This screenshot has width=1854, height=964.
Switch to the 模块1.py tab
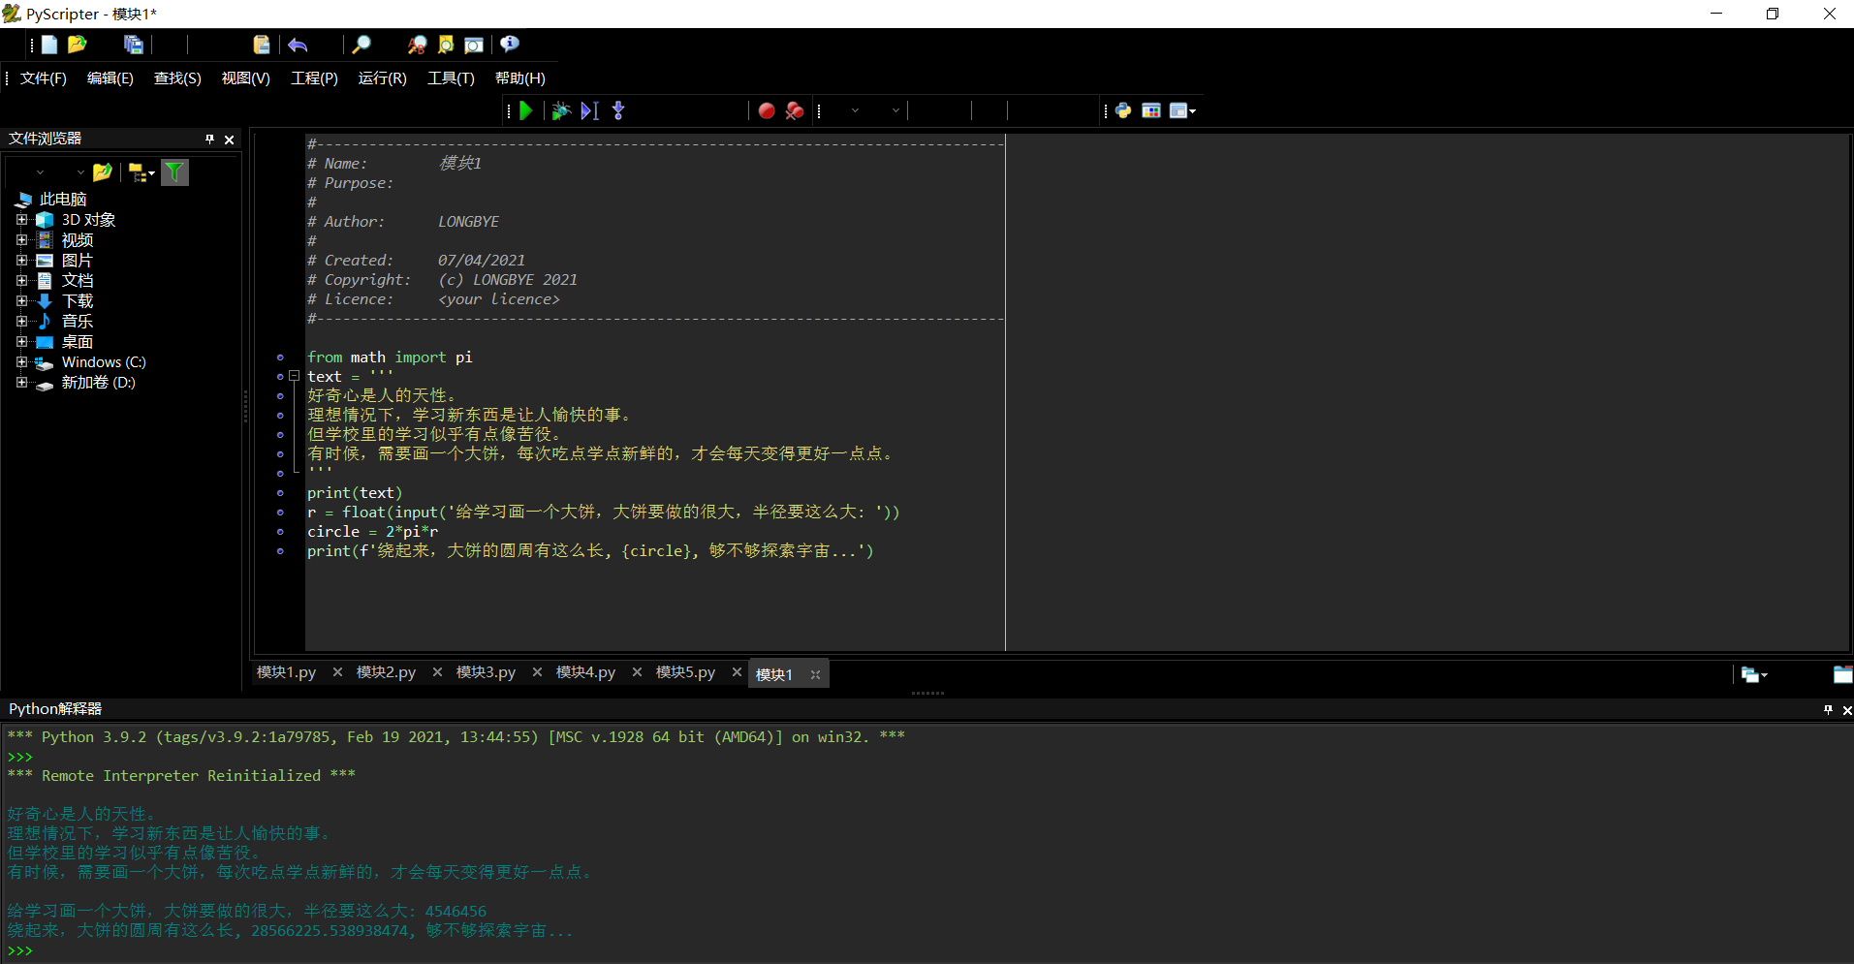[287, 672]
